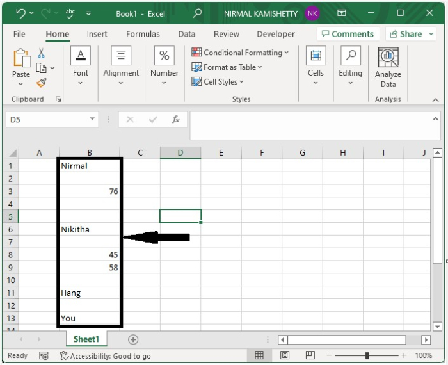Select cell containing 76
448x365 pixels.
(90, 191)
